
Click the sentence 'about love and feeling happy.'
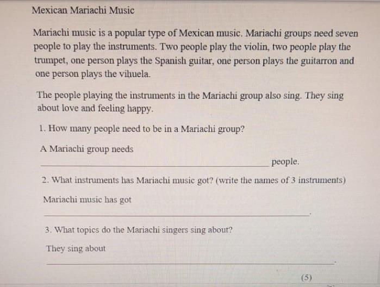(95, 108)
